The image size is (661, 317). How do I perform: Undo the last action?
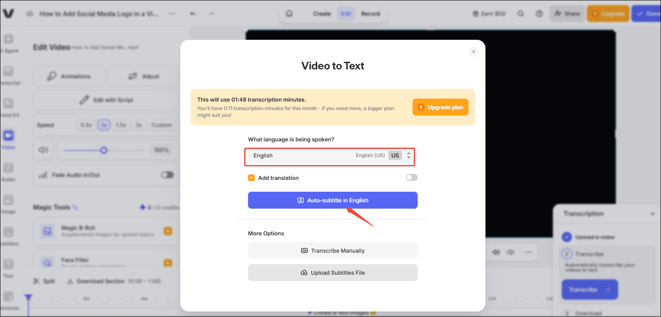193,14
